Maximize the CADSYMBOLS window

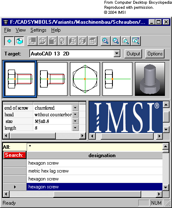pos(159,22)
